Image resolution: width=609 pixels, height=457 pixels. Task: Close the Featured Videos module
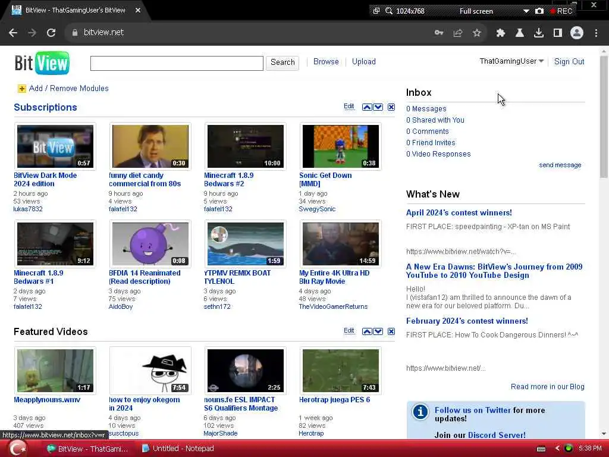[391, 331]
